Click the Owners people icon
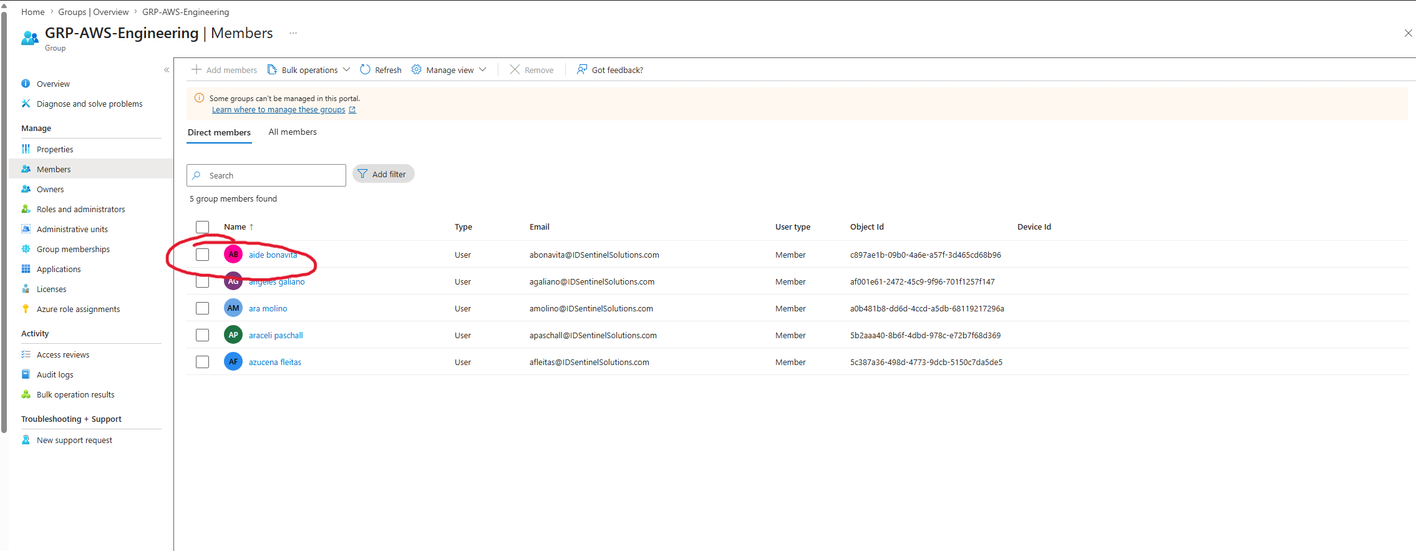This screenshot has width=1416, height=551. [x=26, y=189]
